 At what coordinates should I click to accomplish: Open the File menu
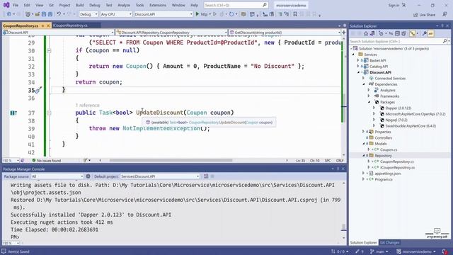click(x=16, y=5)
